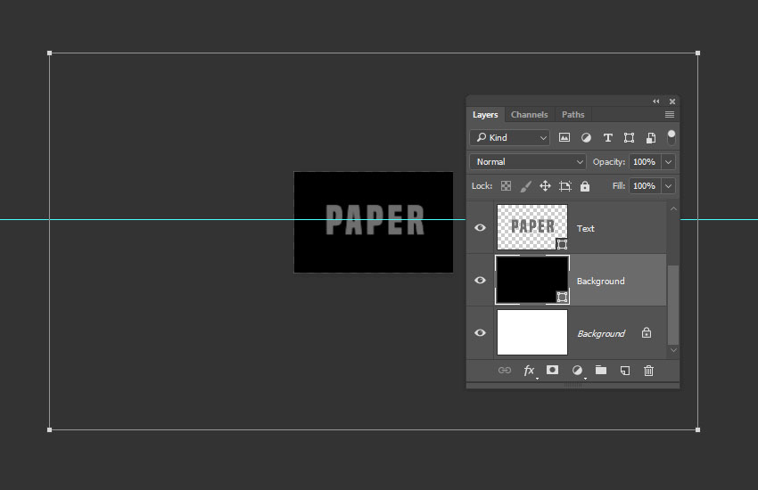Click the top-right transform handle
Image resolution: width=758 pixels, height=490 pixels.
[x=697, y=53]
